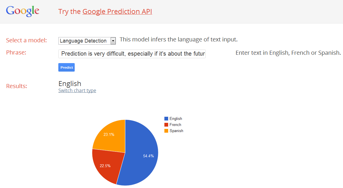Viewport: 343px width, 188px height.
Task: Click the French legend label text
Action: pos(175,125)
